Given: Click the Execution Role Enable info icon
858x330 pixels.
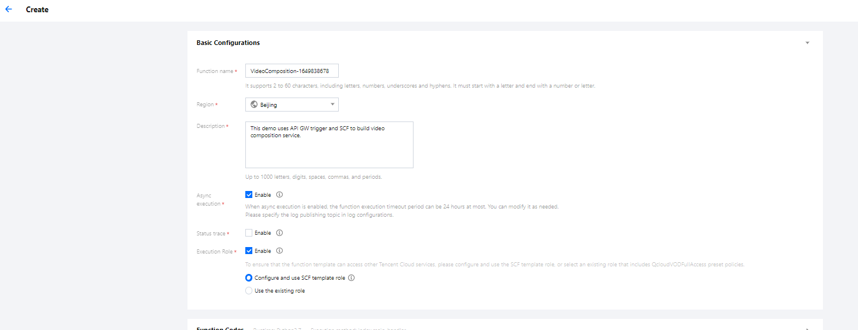Looking at the screenshot, I should click(x=279, y=251).
